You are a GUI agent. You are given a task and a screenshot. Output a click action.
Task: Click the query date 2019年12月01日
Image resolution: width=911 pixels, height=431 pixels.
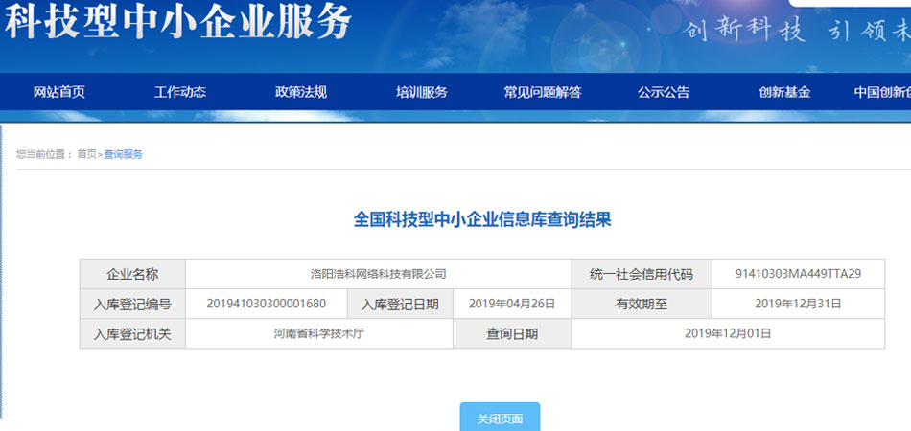click(728, 333)
